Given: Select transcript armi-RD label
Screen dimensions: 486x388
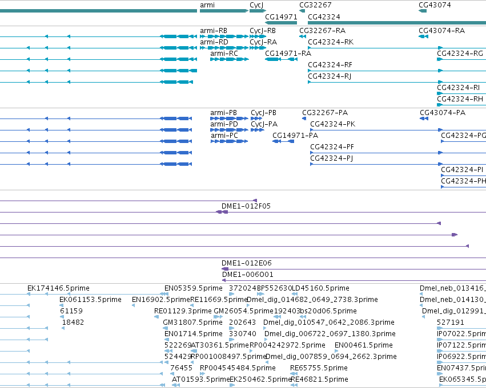Looking at the screenshot, I should (x=214, y=42).
